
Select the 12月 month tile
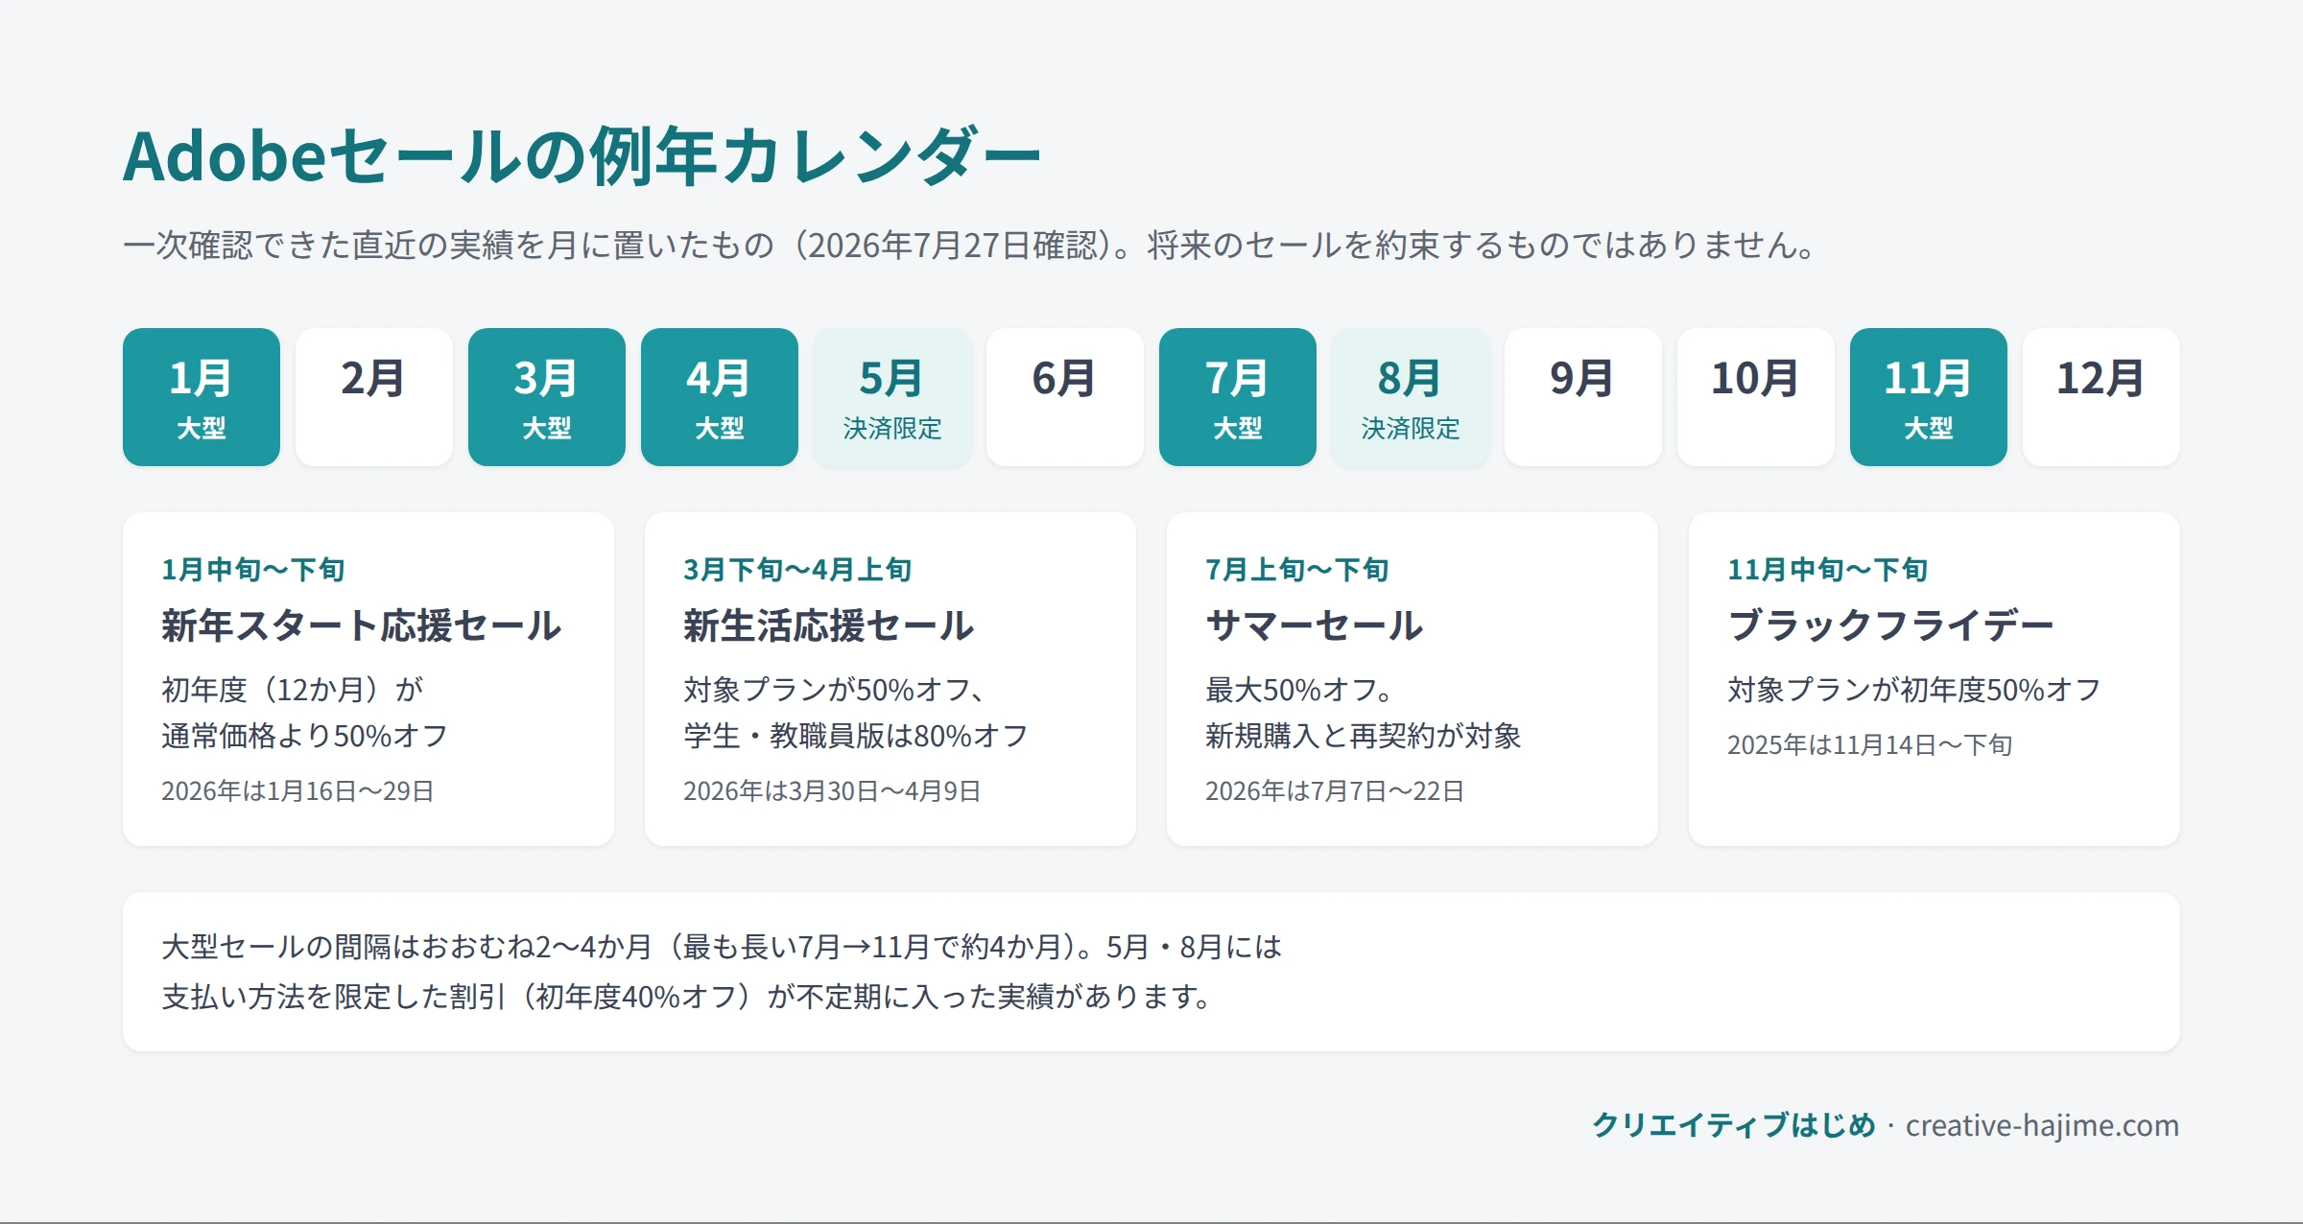click(2101, 397)
